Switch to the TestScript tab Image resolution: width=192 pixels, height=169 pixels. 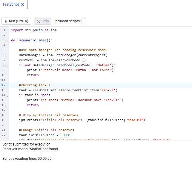pos(11,4)
